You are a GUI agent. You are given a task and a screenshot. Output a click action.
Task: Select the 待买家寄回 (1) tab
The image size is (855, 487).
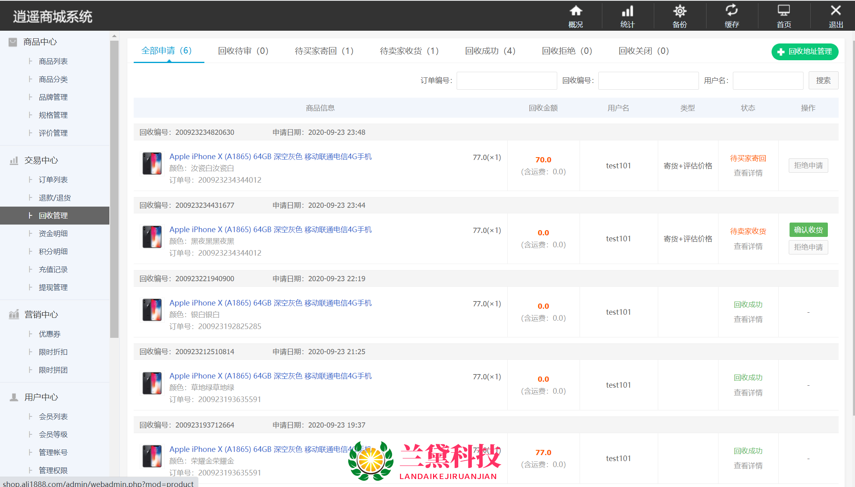pos(324,51)
